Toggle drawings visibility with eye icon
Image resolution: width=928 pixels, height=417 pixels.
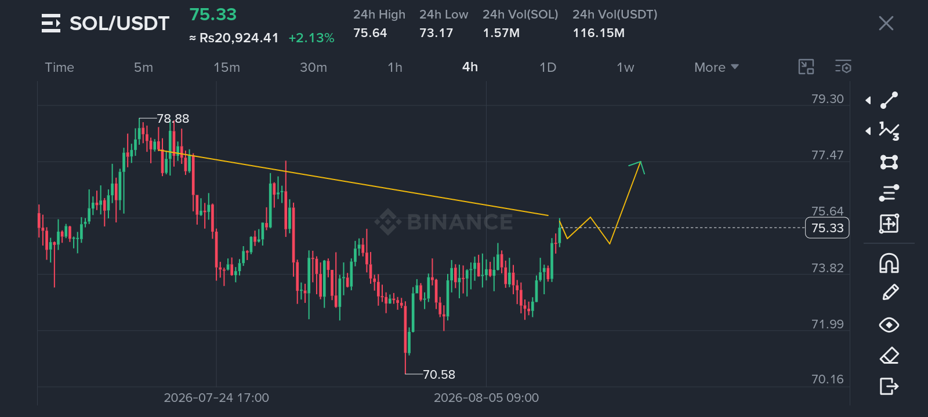889,325
